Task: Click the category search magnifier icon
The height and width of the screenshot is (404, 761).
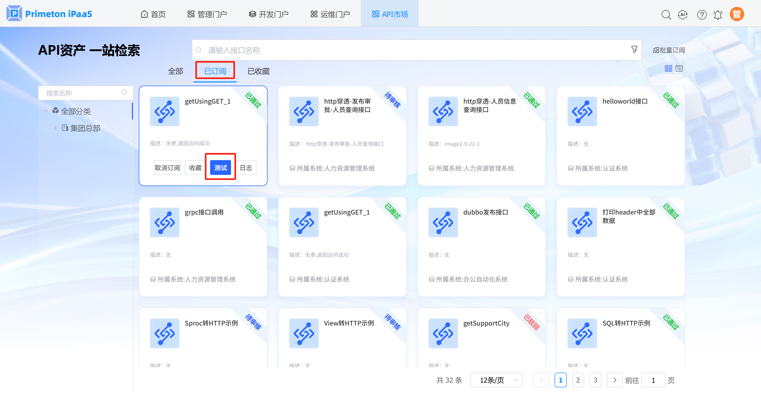Action: tap(124, 92)
